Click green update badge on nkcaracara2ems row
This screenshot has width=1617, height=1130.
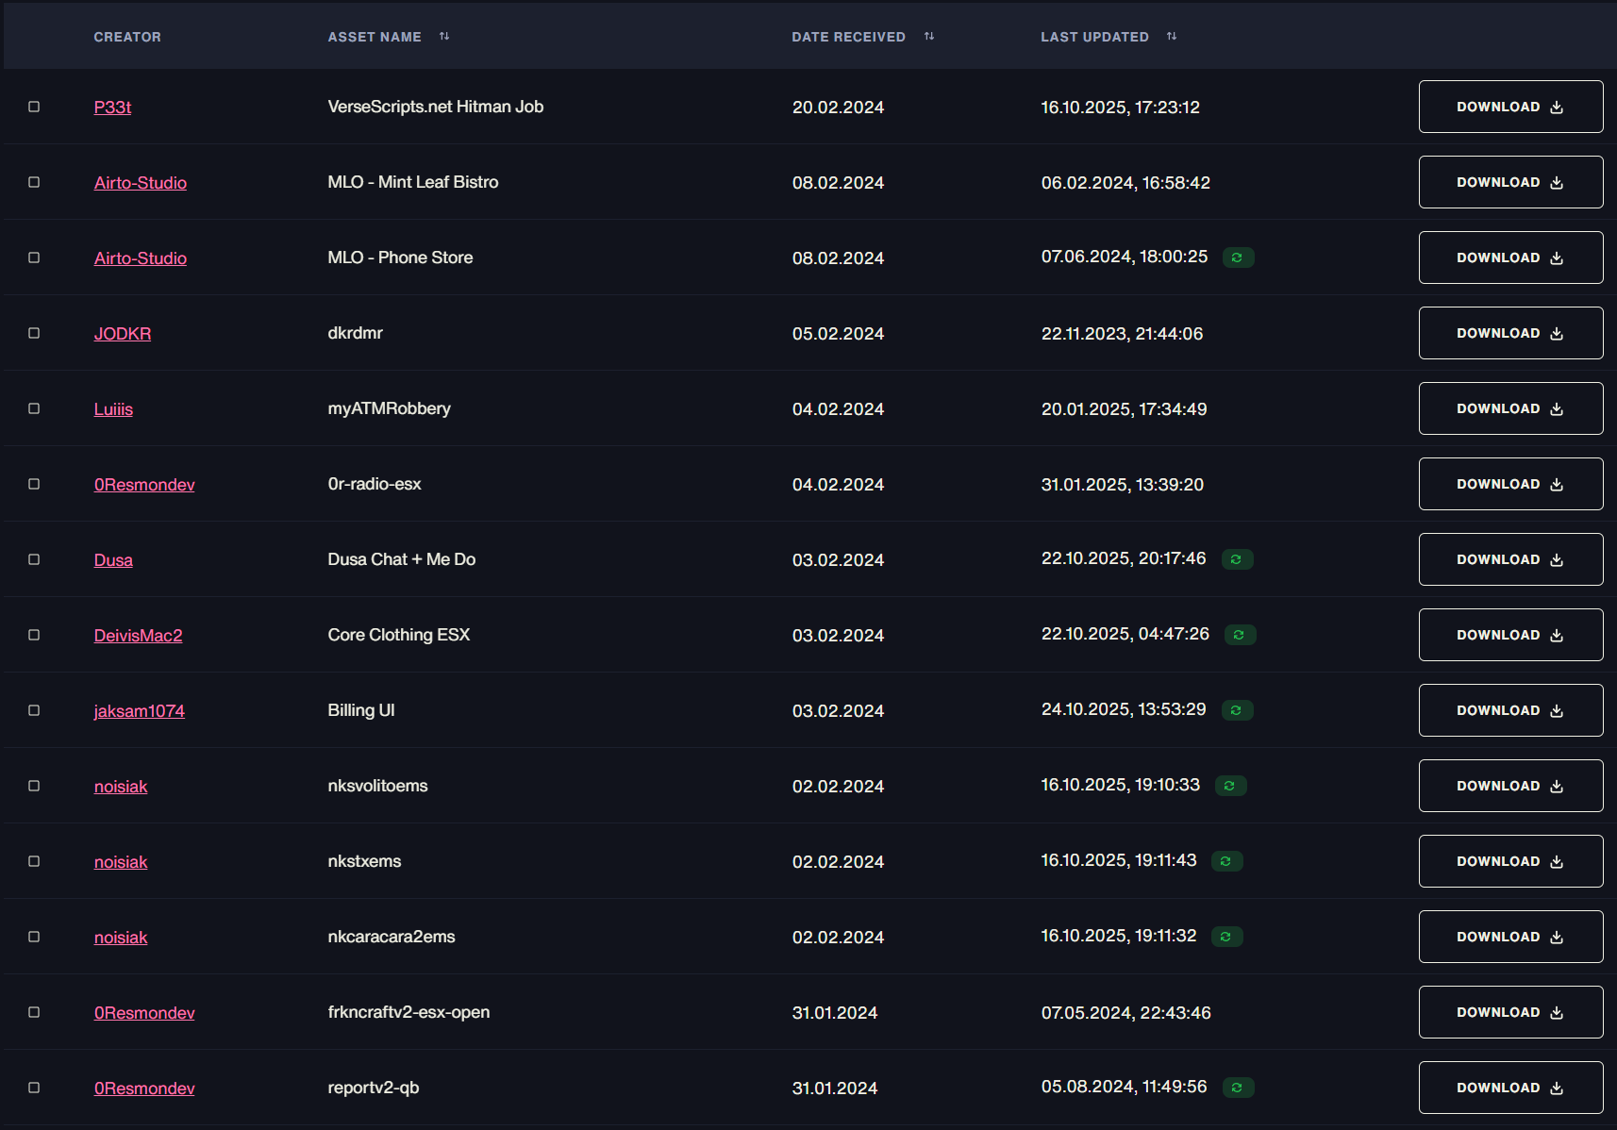pos(1226,937)
